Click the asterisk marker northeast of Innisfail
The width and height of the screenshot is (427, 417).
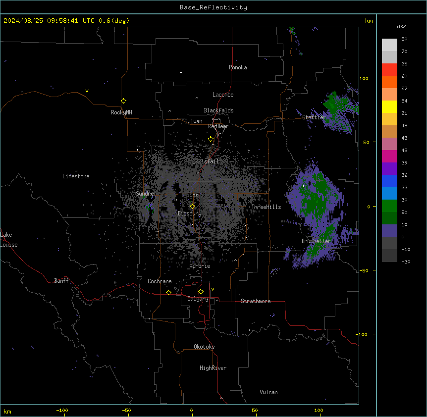[x=249, y=151]
